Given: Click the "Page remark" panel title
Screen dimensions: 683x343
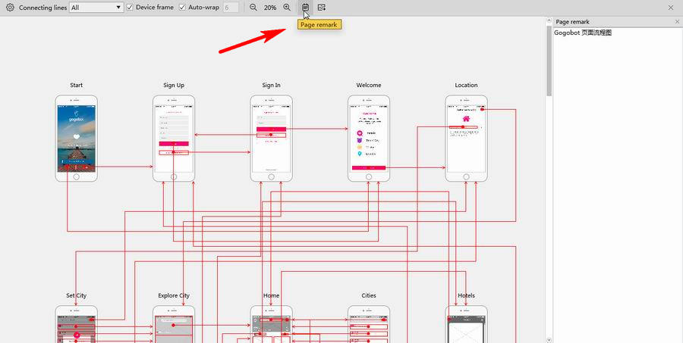Looking at the screenshot, I should [x=573, y=22].
